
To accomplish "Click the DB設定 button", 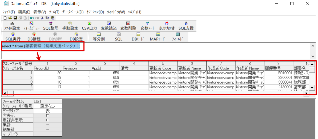I will tap(76, 37).
